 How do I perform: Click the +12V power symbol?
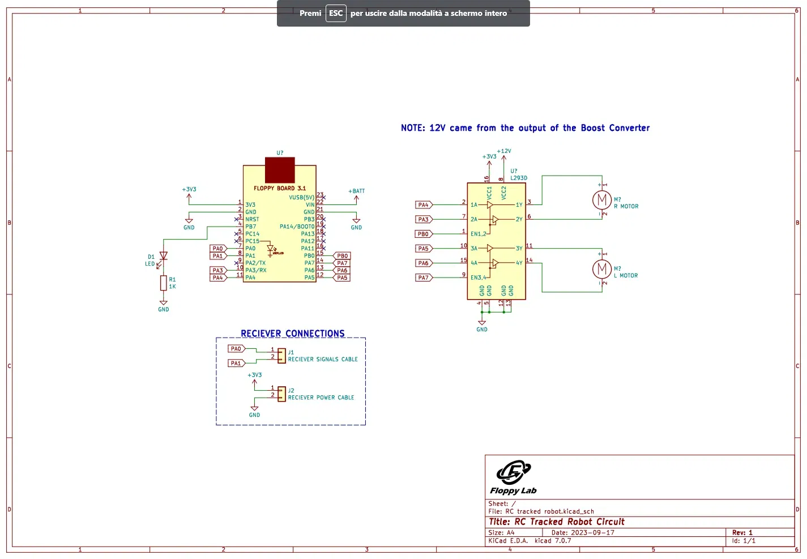pos(503,154)
